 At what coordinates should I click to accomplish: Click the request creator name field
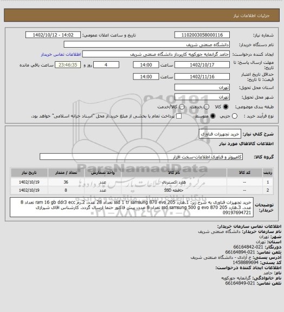click(156, 54)
